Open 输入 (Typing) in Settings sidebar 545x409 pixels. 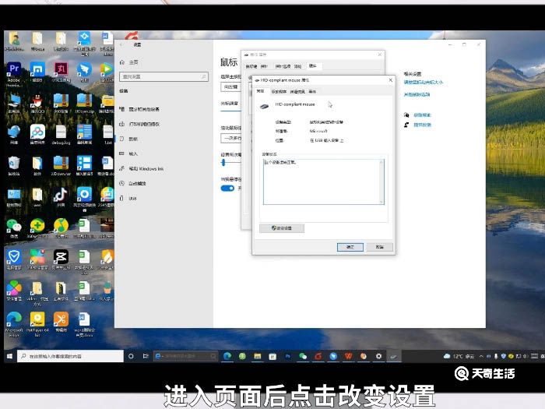tap(133, 153)
